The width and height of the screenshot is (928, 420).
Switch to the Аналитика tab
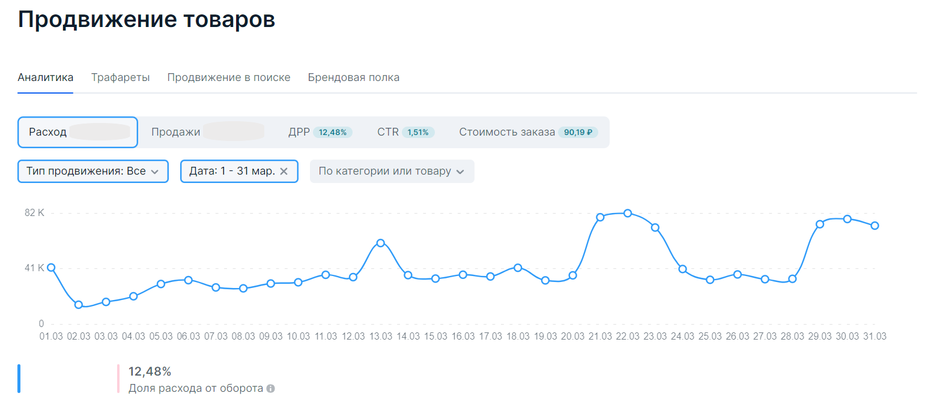coord(46,77)
